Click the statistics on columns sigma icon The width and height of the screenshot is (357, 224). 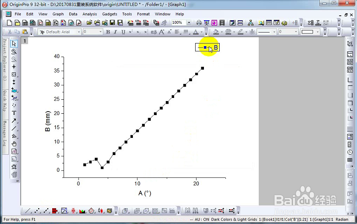pos(311,23)
